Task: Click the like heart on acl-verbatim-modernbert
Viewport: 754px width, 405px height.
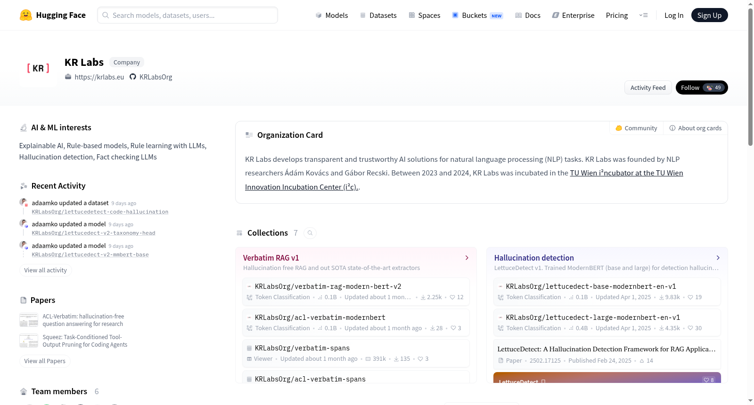Action: 453,328
